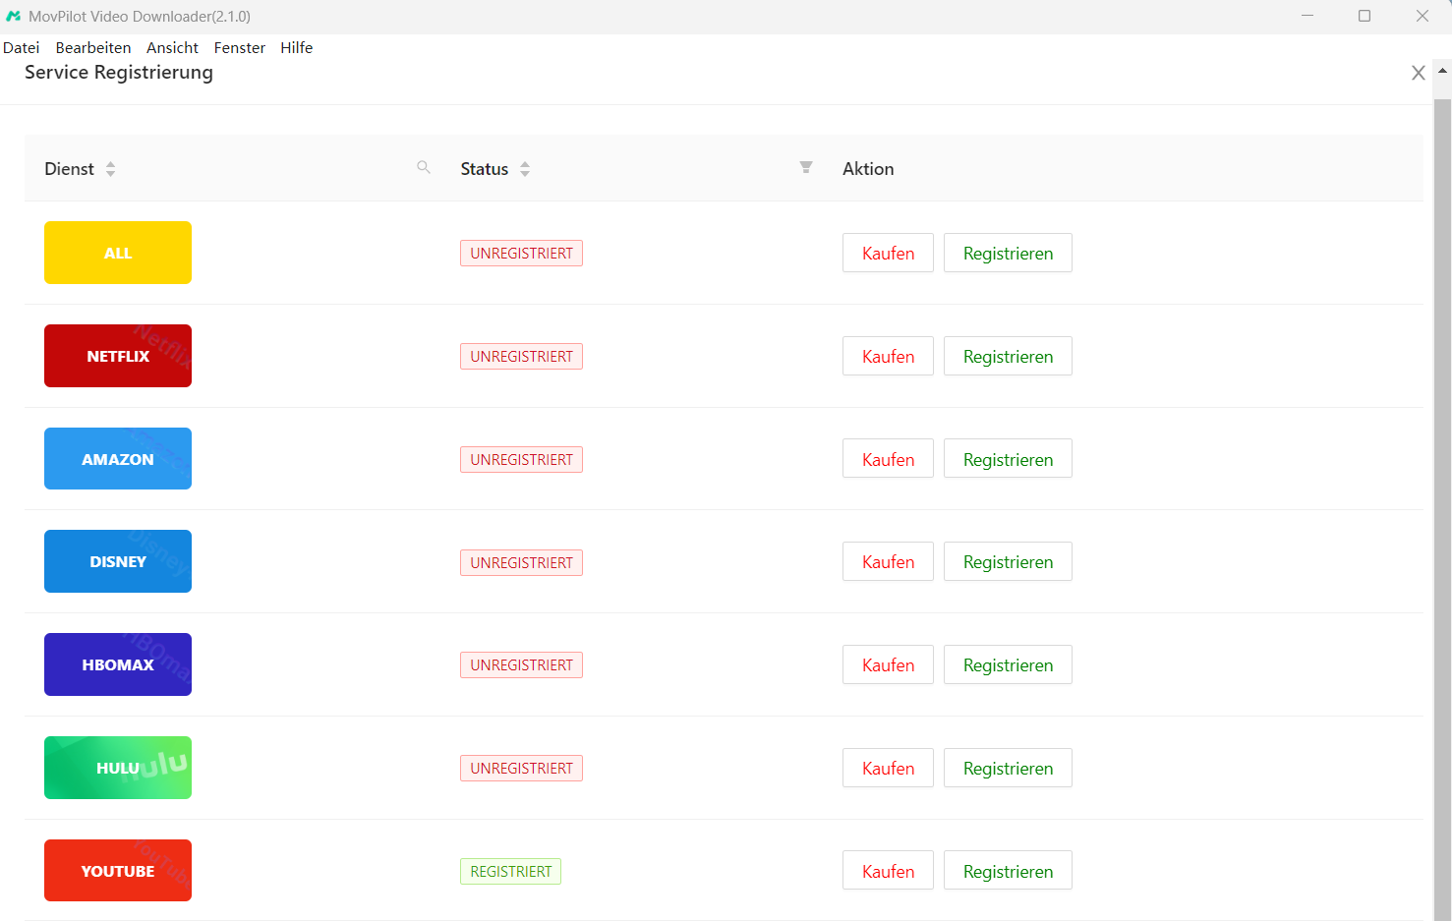1452x921 pixels.
Task: Click the green REGISTRIERT tag for YouTube
Action: pos(510,871)
